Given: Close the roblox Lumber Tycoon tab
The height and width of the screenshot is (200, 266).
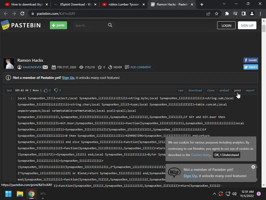Looking at the screenshot, I should (144, 4).
